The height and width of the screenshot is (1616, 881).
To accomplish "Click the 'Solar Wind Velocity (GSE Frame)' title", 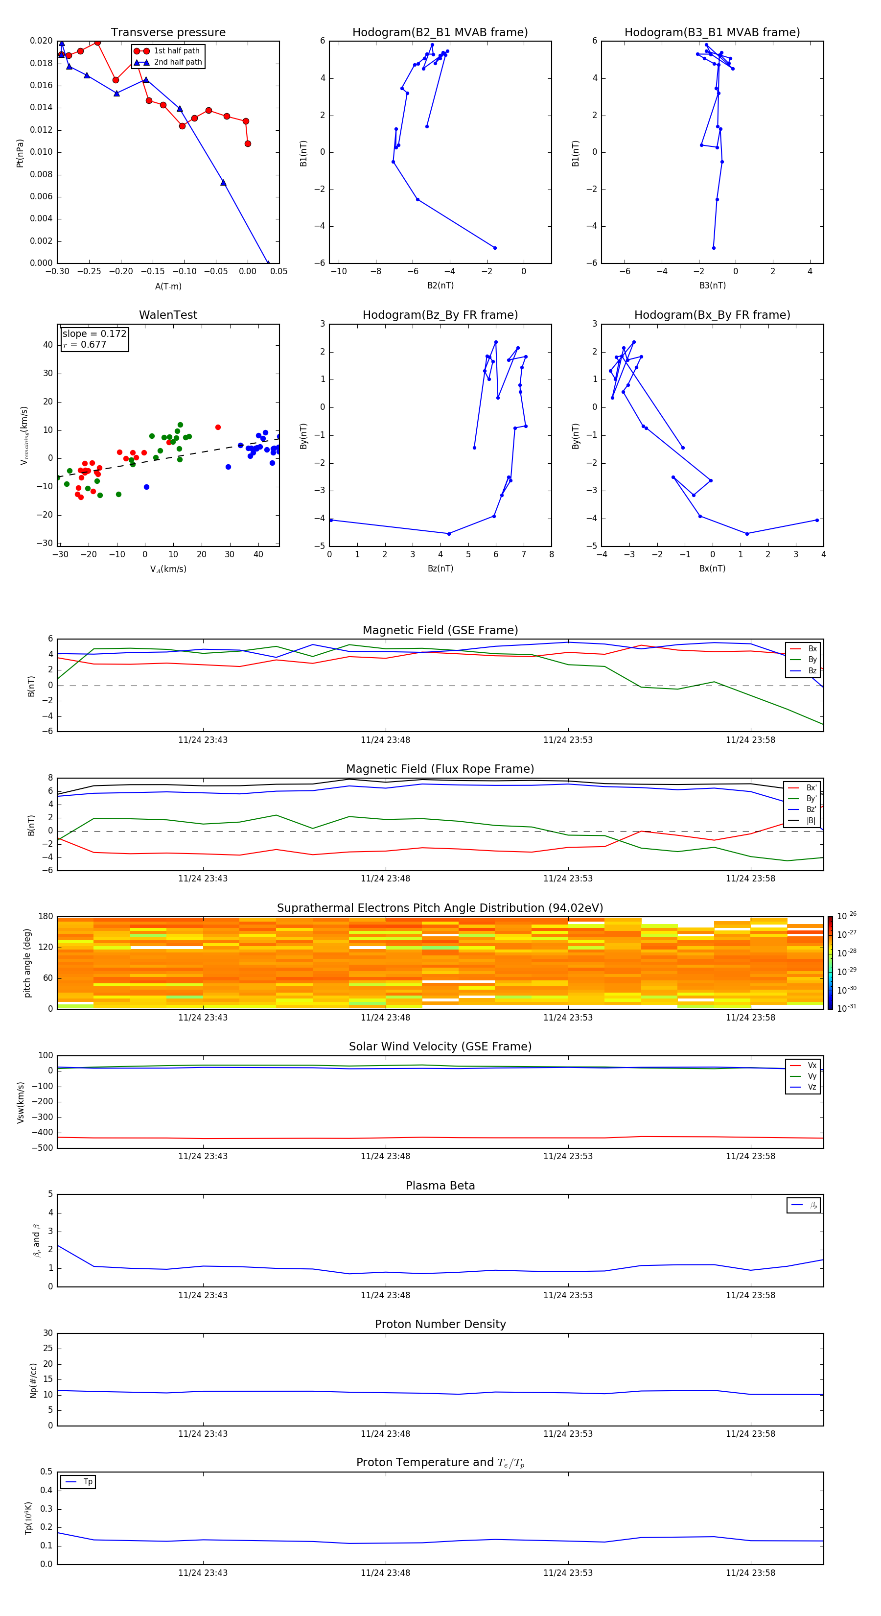I will (440, 1046).
